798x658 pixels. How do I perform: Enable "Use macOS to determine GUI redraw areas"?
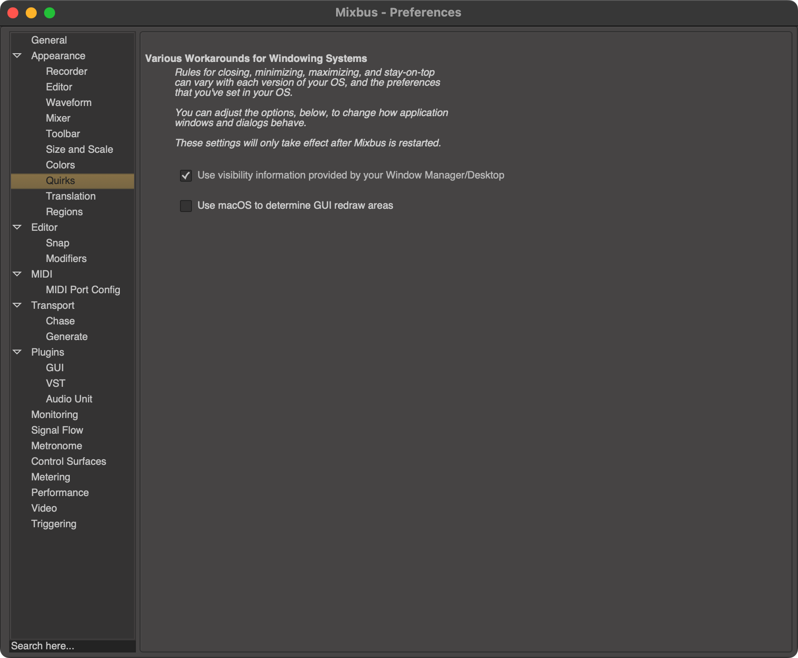point(185,206)
